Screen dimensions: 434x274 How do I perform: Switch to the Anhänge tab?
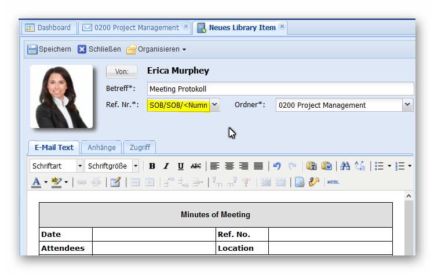point(101,147)
